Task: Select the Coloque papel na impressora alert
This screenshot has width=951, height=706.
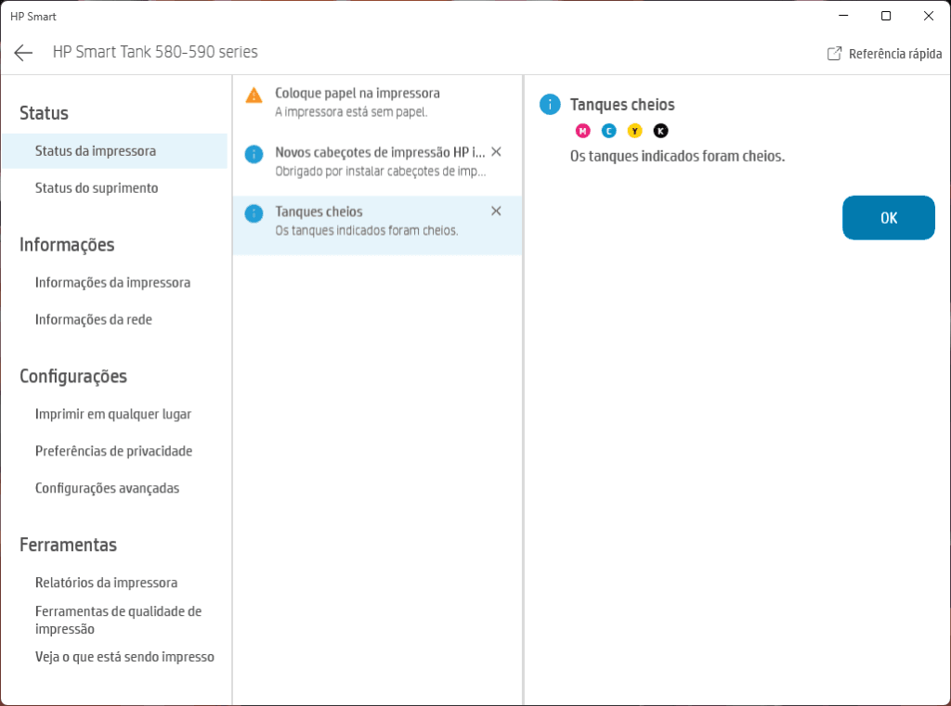Action: (371, 100)
